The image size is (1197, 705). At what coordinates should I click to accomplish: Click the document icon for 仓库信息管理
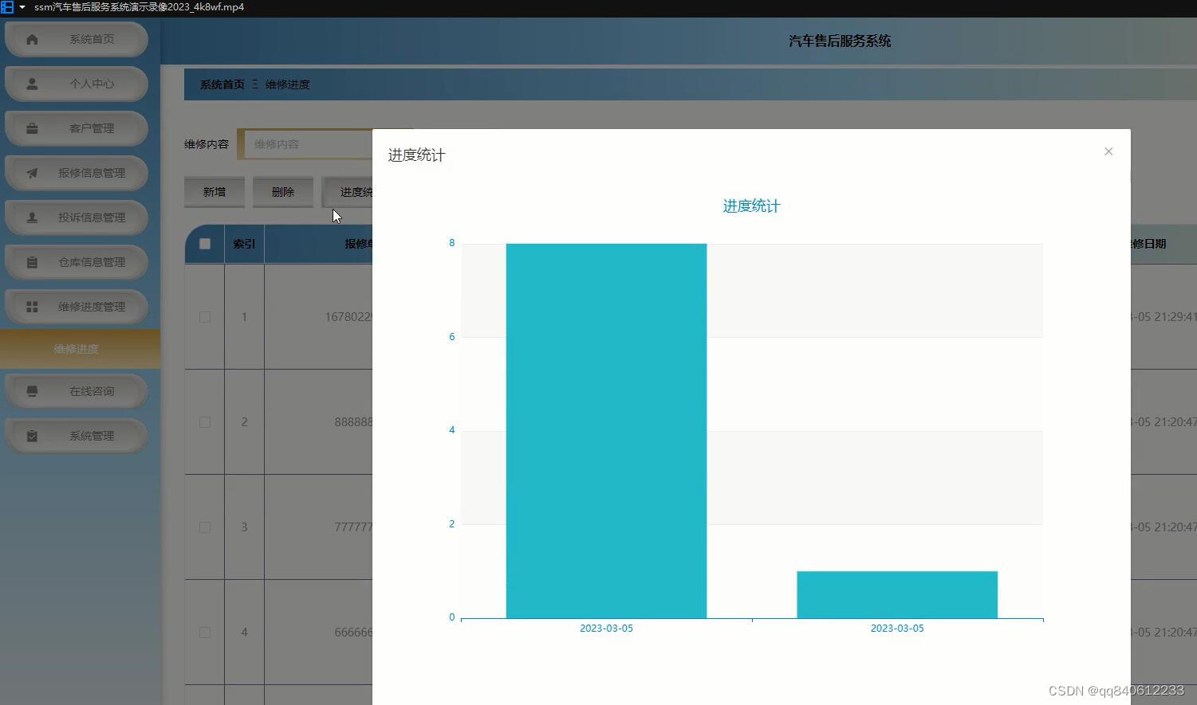(x=32, y=262)
